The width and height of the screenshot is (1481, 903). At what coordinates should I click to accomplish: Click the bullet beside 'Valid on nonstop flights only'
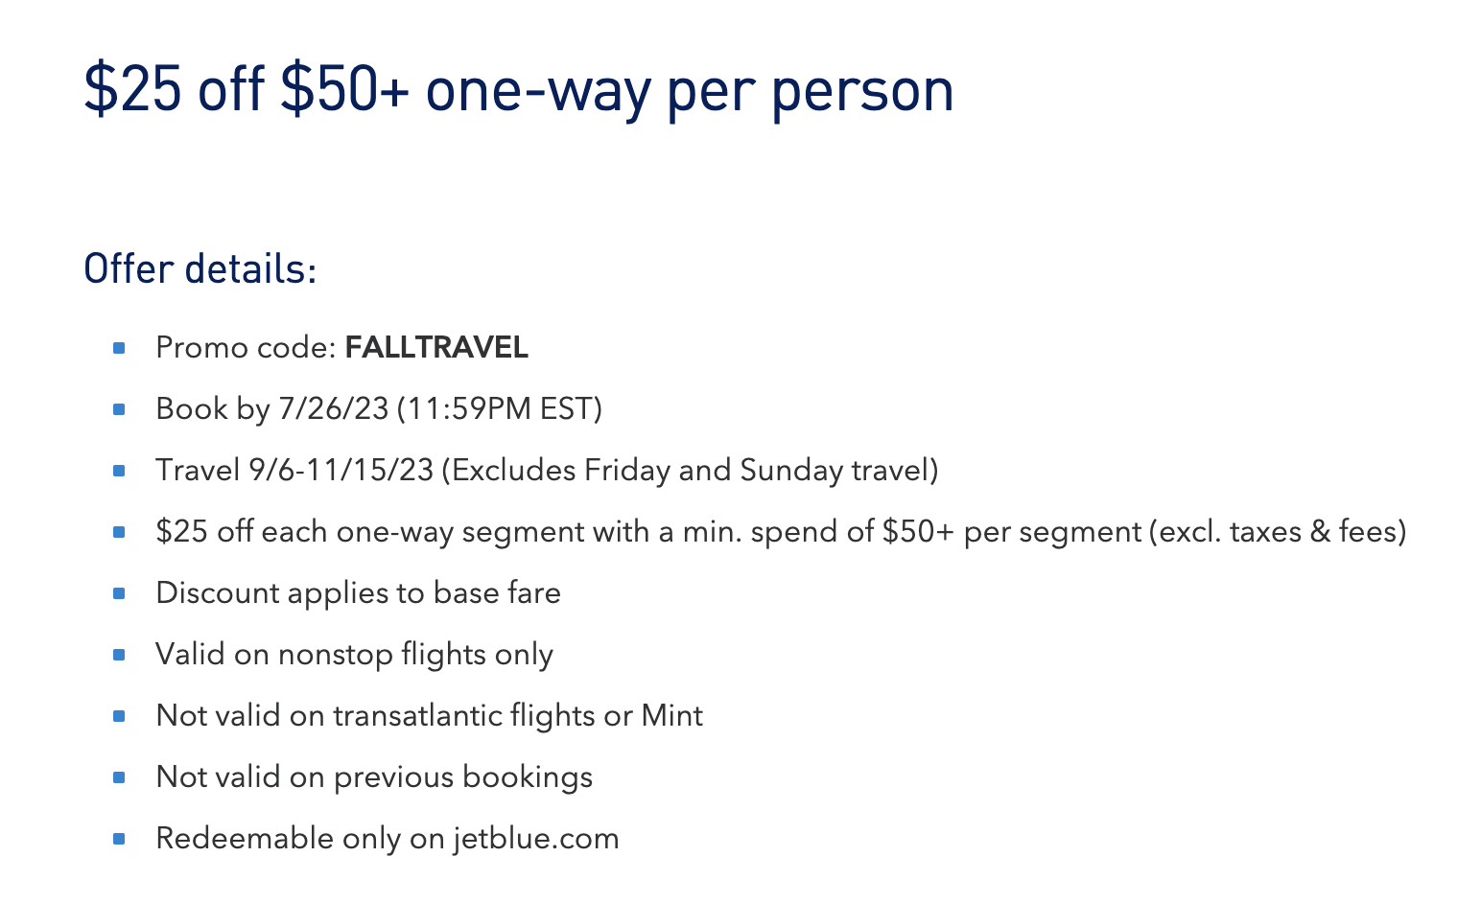click(x=119, y=655)
